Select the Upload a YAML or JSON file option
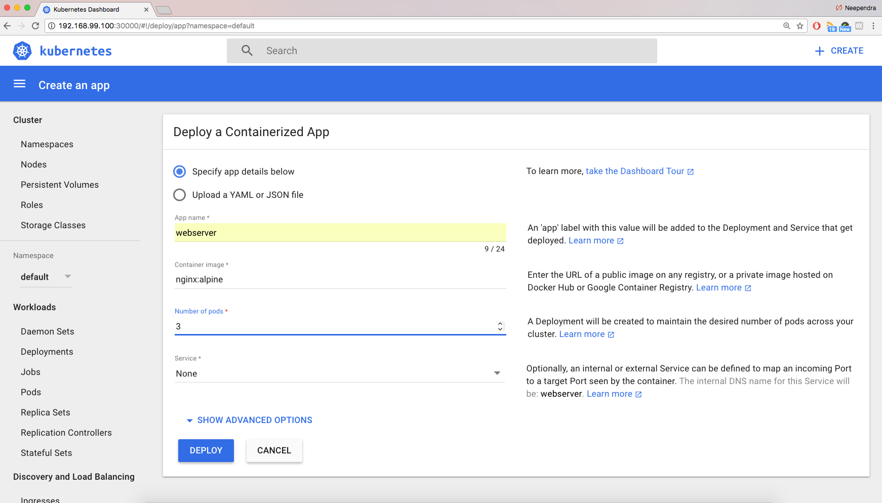The height and width of the screenshot is (503, 882). (179, 195)
